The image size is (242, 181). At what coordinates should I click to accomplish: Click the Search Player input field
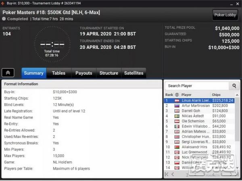click(197, 86)
